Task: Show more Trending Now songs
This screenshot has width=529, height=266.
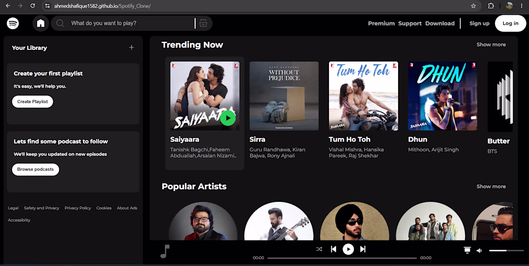Action: tap(491, 45)
